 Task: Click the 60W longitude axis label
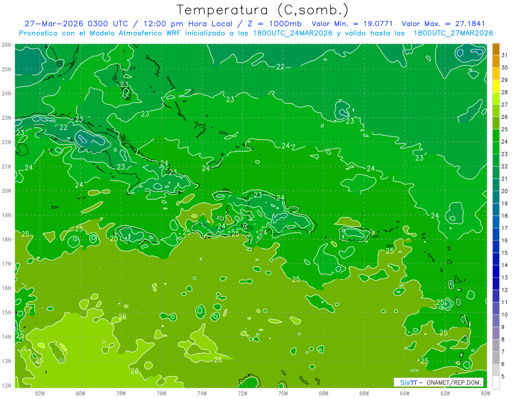tap(486, 393)
